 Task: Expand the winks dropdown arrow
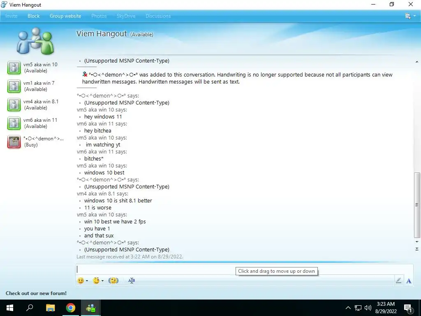102,281
